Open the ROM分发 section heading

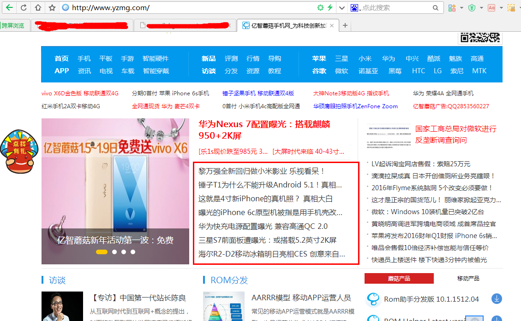coord(229,280)
